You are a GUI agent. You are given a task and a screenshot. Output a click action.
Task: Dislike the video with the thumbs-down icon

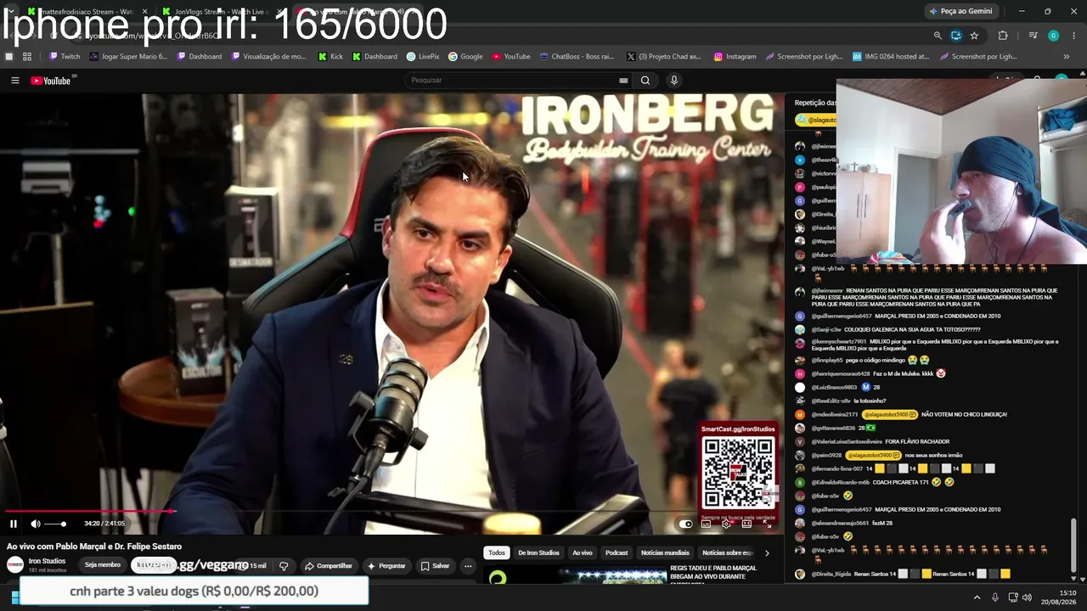tap(284, 566)
